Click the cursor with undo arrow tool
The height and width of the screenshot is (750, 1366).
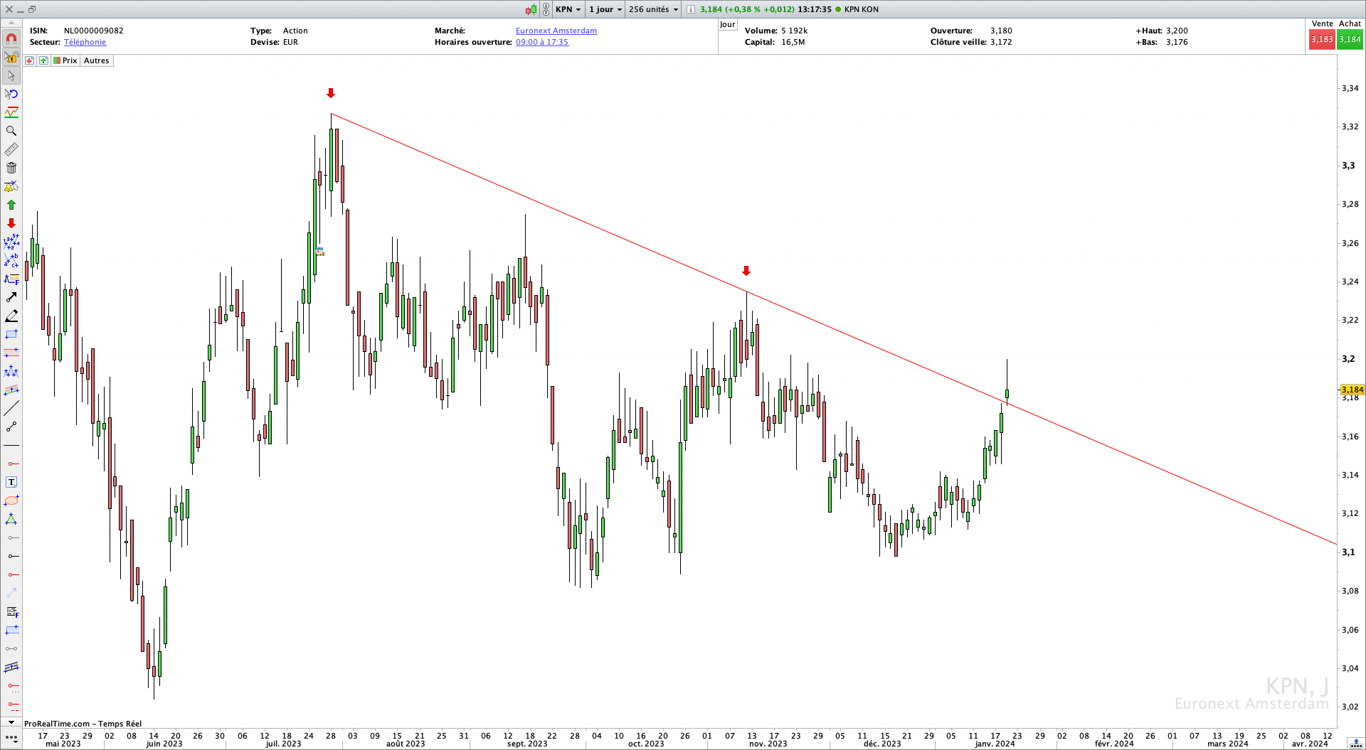click(x=11, y=94)
